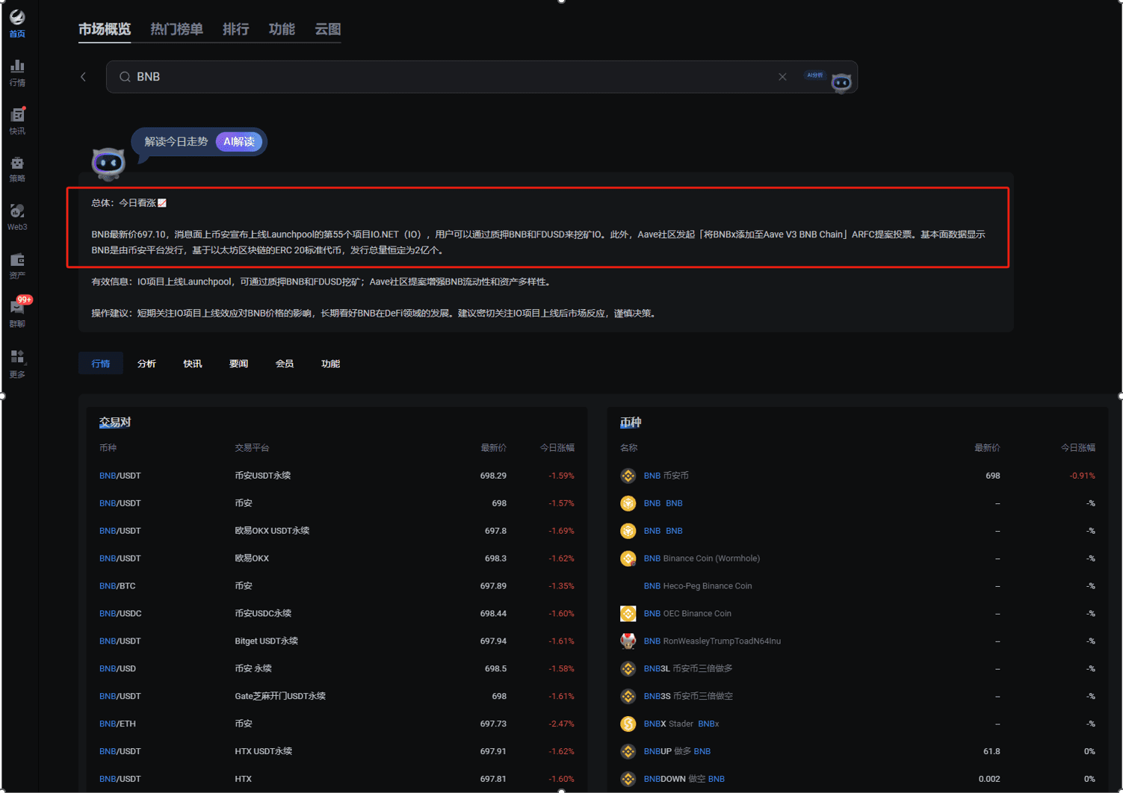Select the 快讯 sub-tab
1123x793 pixels.
(193, 364)
